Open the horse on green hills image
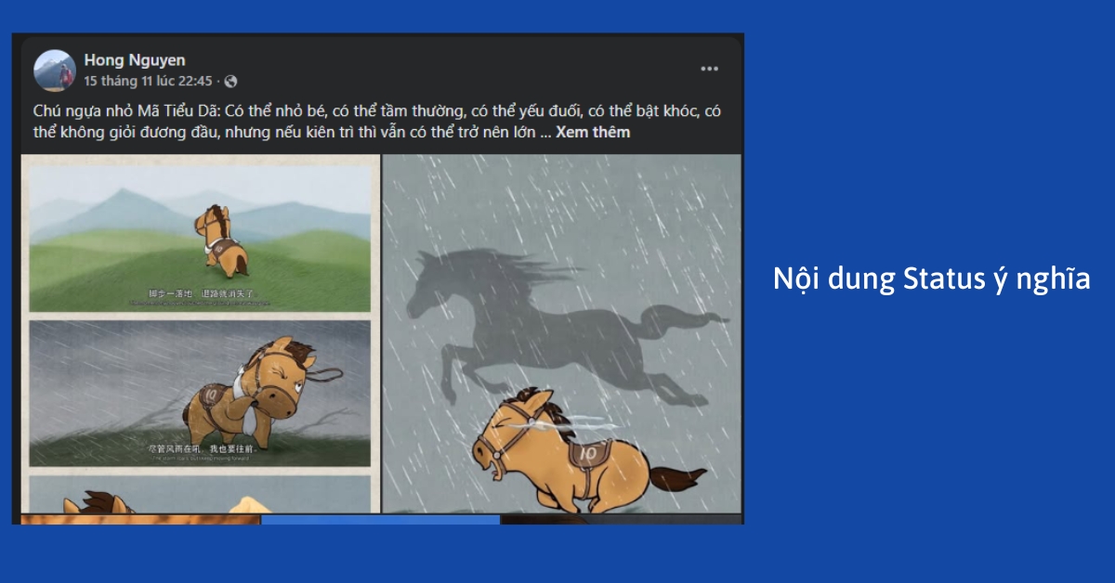This screenshot has height=583, width=1115. point(200,240)
